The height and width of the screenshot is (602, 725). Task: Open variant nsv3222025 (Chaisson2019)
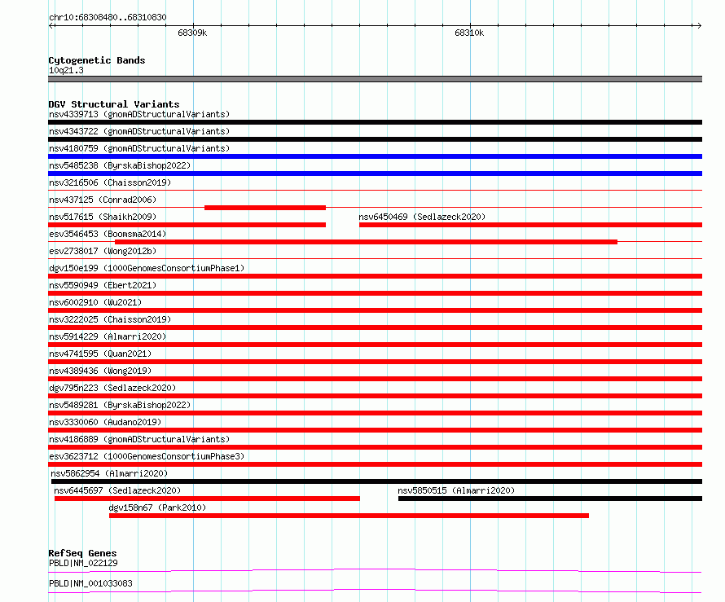(x=110, y=319)
